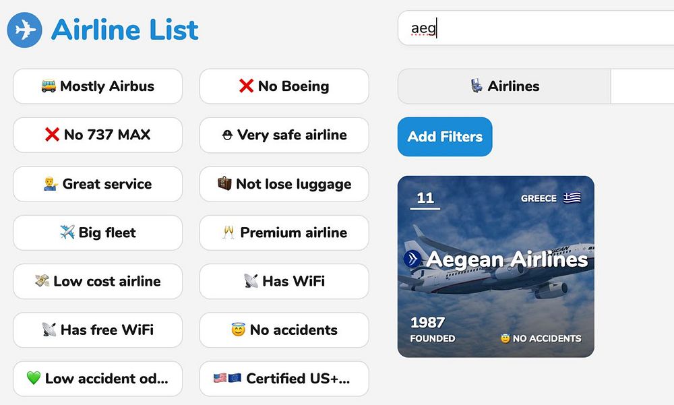The width and height of the screenshot is (674, 405).
Task: Select the Premium airline filter
Action: click(x=284, y=232)
